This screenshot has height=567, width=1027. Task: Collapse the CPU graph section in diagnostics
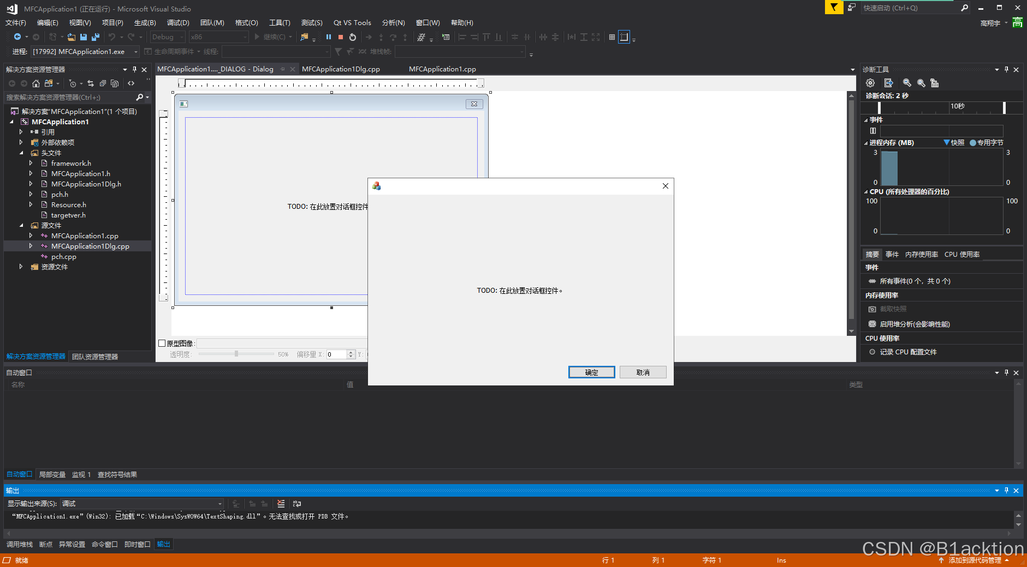click(x=866, y=192)
